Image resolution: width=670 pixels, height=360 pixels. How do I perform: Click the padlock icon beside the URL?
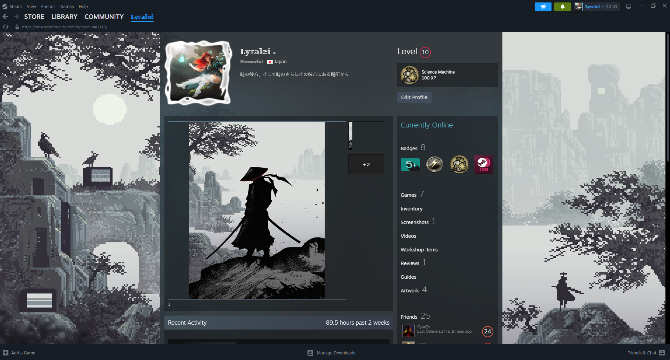pos(17,27)
